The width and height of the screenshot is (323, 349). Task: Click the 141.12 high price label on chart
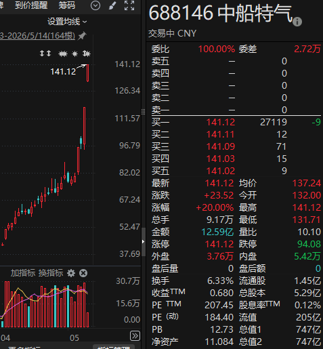(63, 72)
